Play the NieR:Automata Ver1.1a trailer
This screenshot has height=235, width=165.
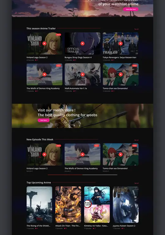coord(83,74)
